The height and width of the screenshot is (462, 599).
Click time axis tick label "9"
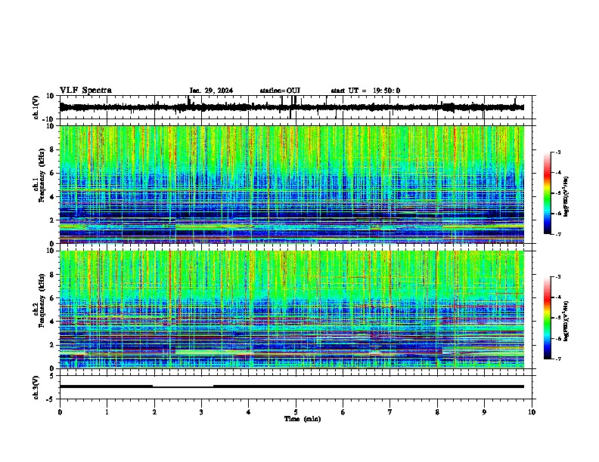(x=484, y=412)
